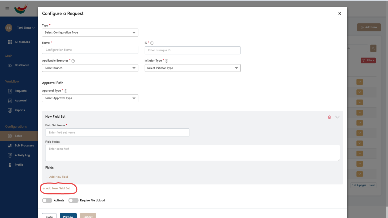Collapse the New Field Set section

(x=338, y=117)
